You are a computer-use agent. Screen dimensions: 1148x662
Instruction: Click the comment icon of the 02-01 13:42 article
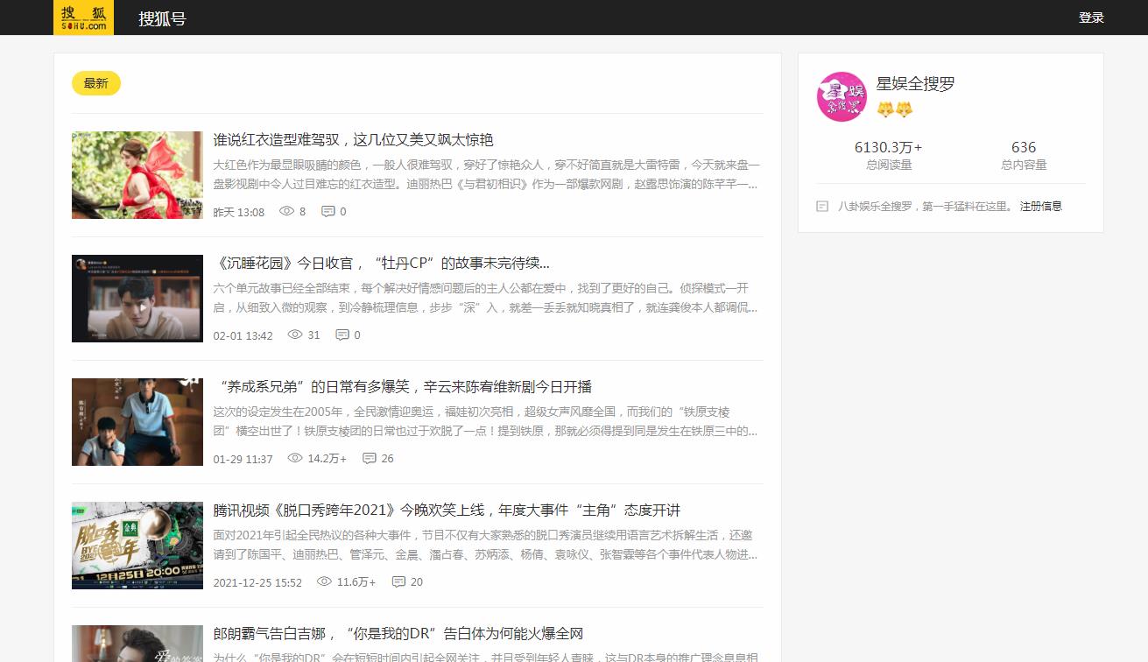[342, 335]
